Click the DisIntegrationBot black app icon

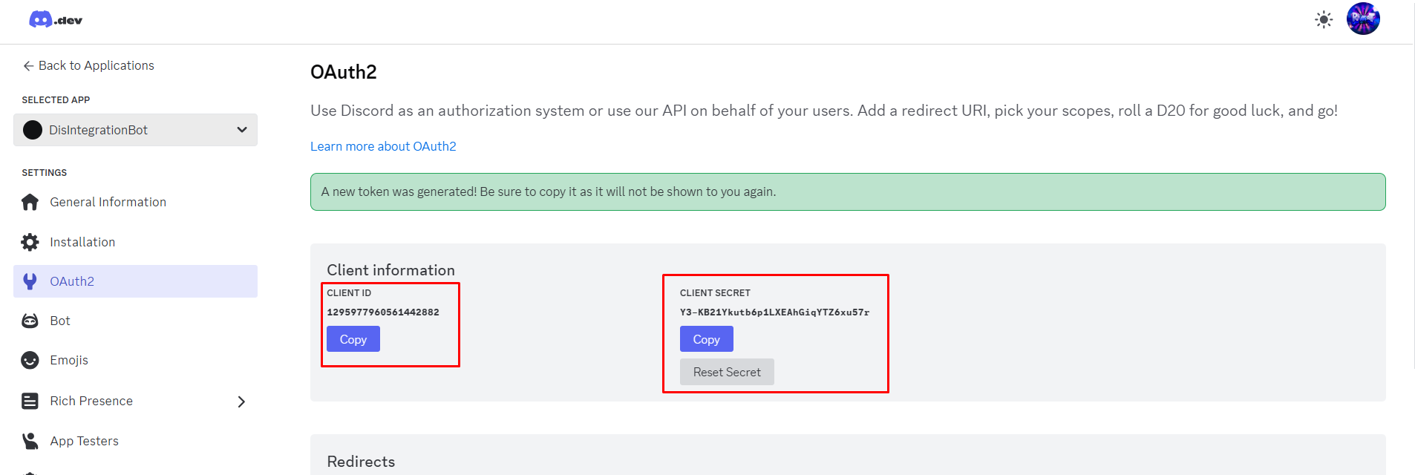33,130
